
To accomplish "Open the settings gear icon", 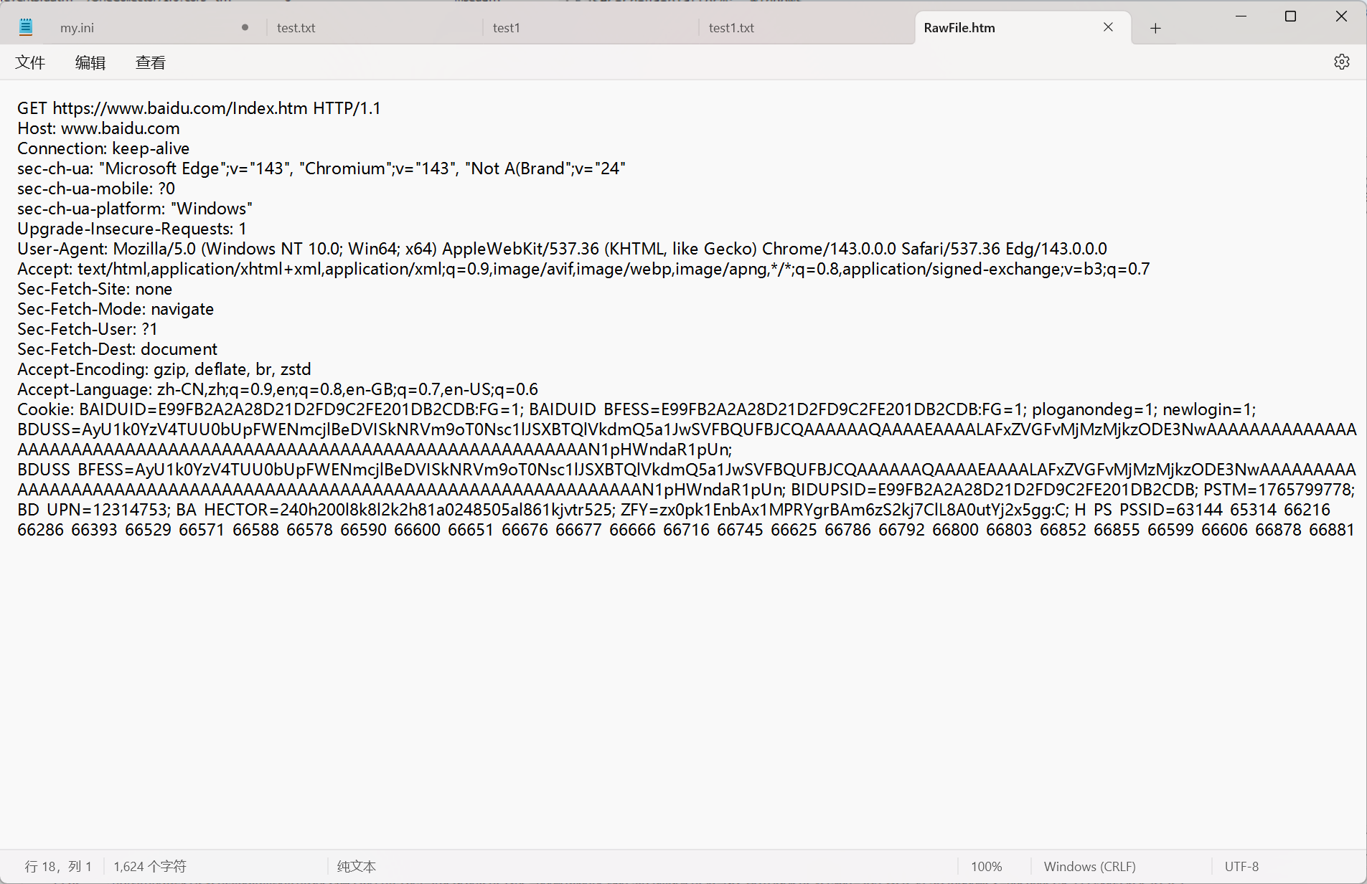I will pos(1341,62).
